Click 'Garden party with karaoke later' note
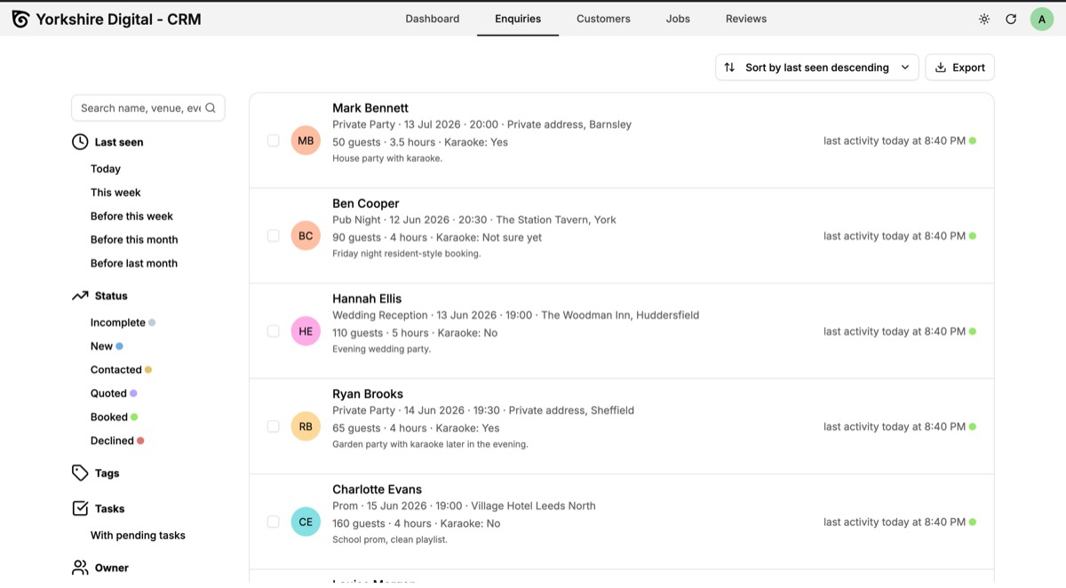Screen dimensions: 1066x588 point(430,444)
